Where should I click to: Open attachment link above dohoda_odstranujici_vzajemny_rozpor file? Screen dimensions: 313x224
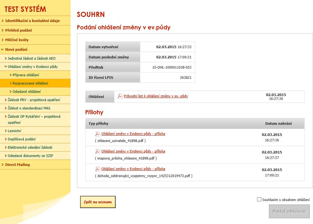click(133, 169)
